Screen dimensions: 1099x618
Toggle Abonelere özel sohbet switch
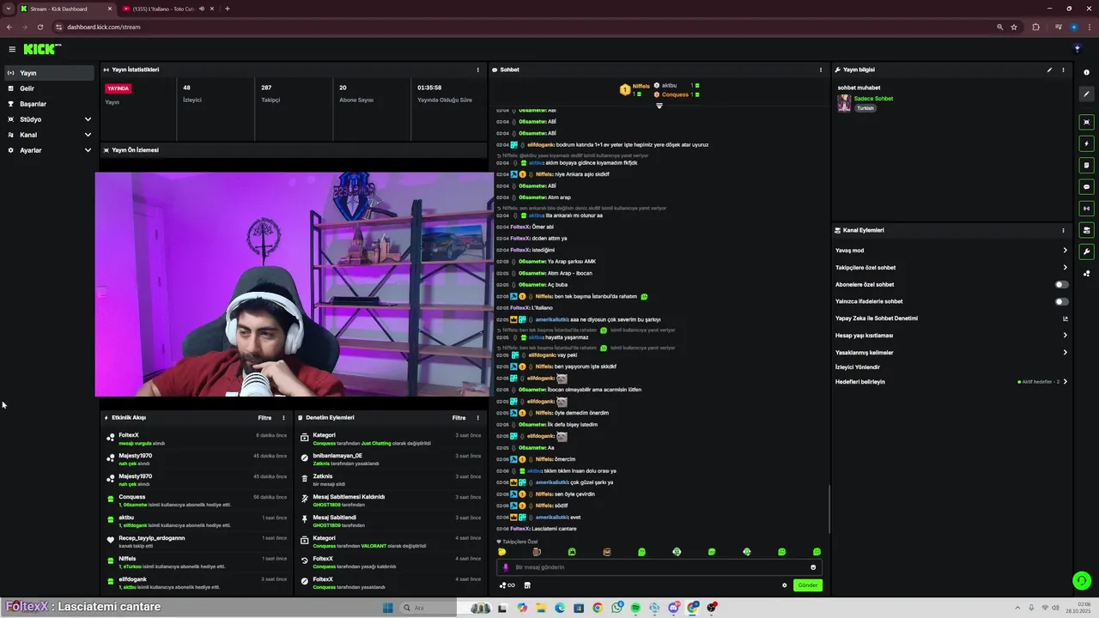[x=1062, y=284]
